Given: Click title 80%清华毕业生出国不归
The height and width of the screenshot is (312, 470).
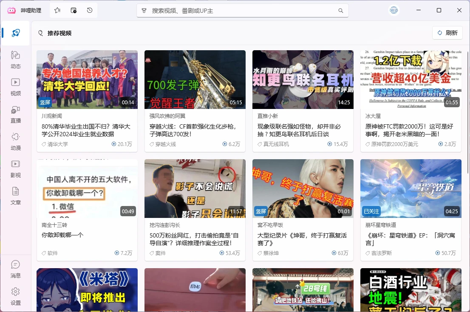Looking at the screenshot, I should 86,130.
